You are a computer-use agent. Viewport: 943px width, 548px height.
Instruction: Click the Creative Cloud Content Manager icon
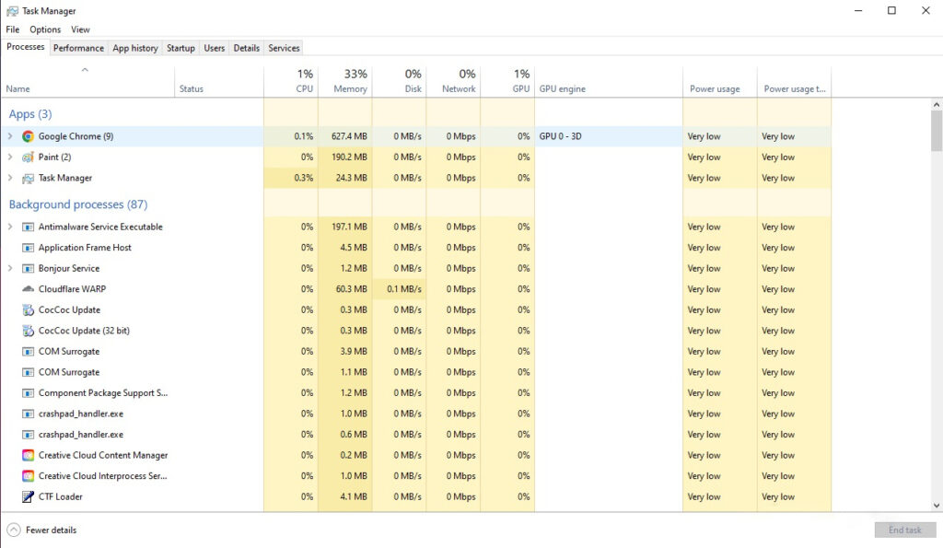pos(30,455)
